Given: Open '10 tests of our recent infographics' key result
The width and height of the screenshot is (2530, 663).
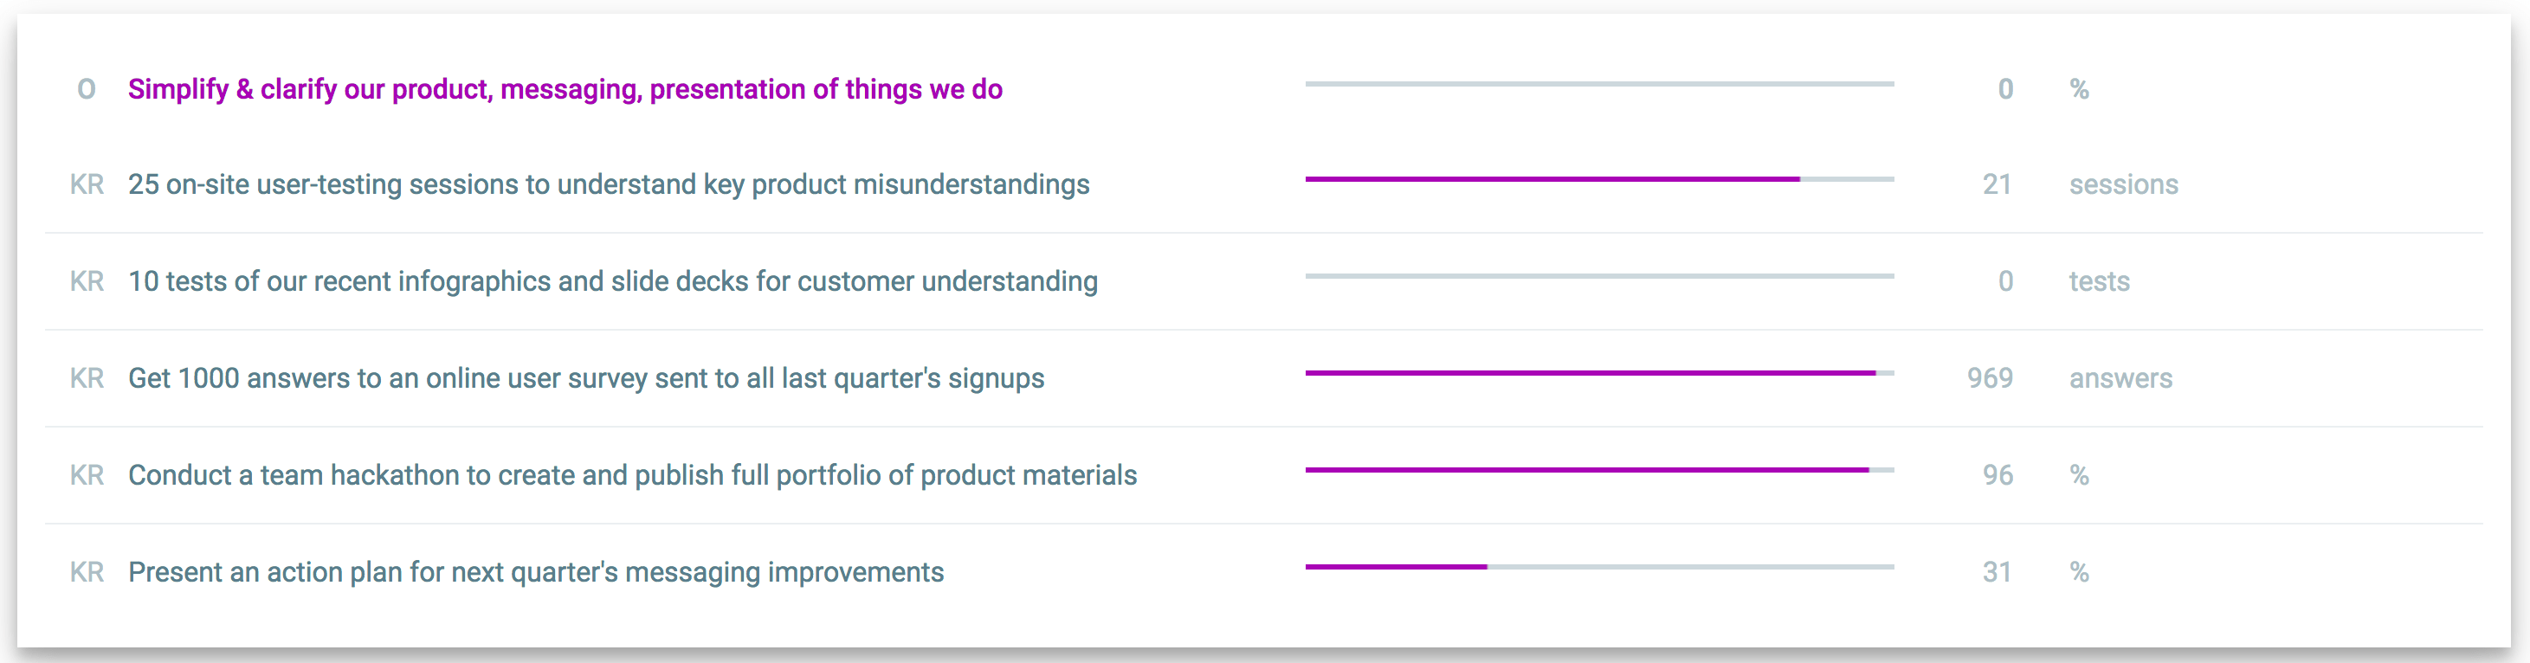Looking at the screenshot, I should (612, 282).
